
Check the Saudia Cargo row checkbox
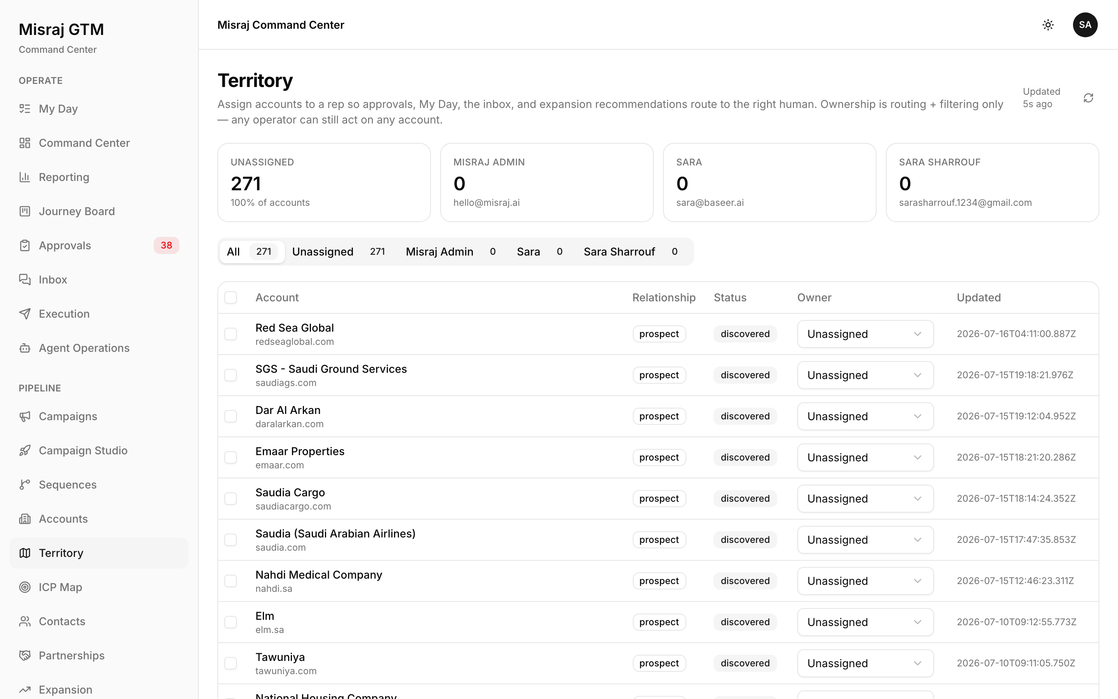click(x=231, y=499)
